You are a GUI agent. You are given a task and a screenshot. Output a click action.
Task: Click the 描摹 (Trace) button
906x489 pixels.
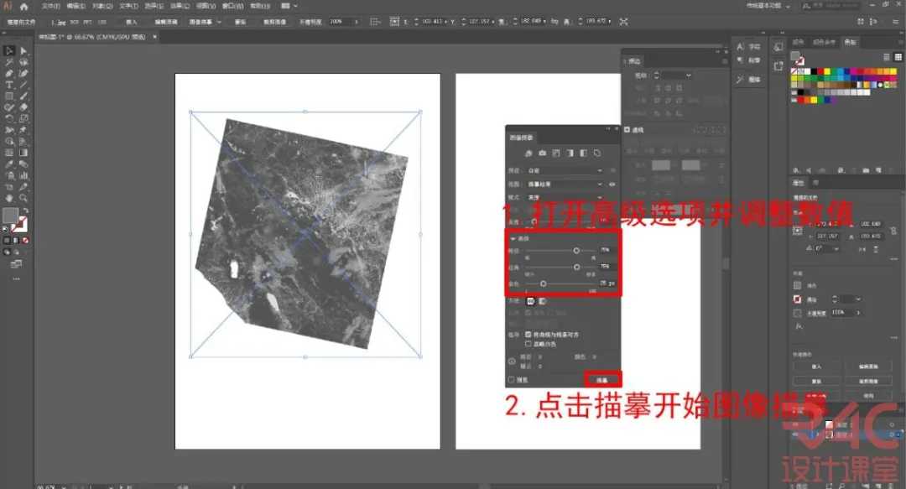pos(603,379)
